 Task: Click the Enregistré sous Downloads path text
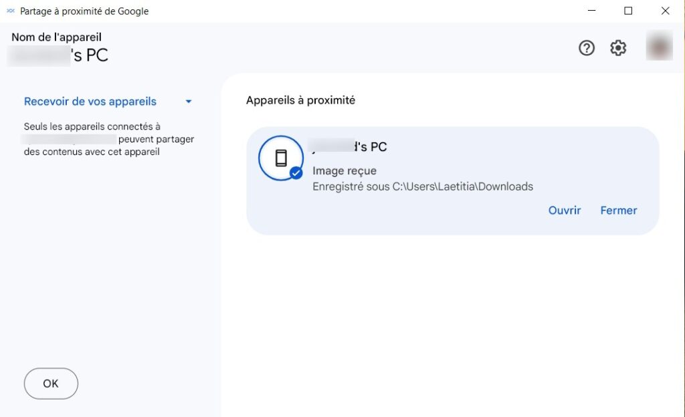click(423, 186)
